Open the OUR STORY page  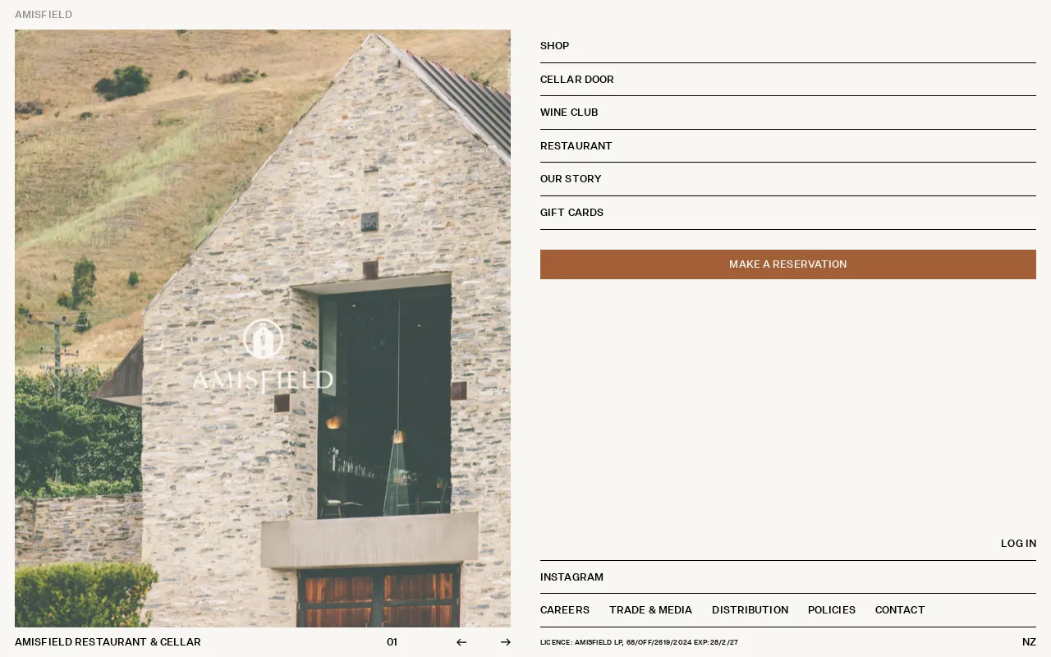(571, 179)
